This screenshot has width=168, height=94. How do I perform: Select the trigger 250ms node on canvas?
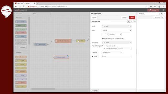(61, 57)
